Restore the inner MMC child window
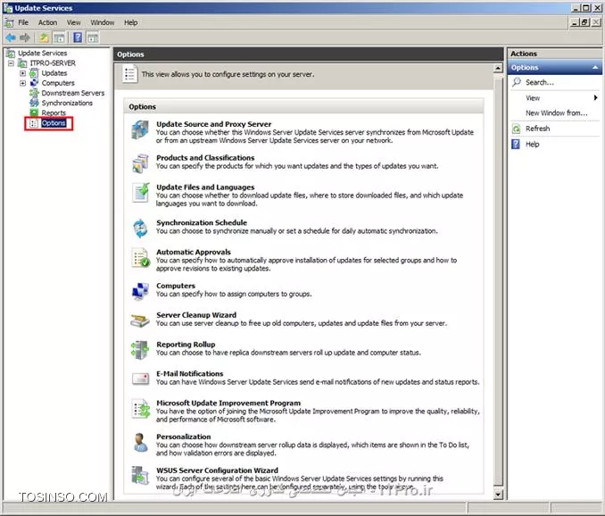The image size is (605, 516). (x=585, y=22)
